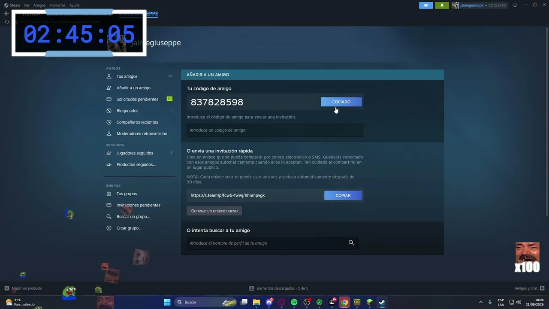The width and height of the screenshot is (549, 309).
Task: Open Amigos y chat
Action: [529, 288]
